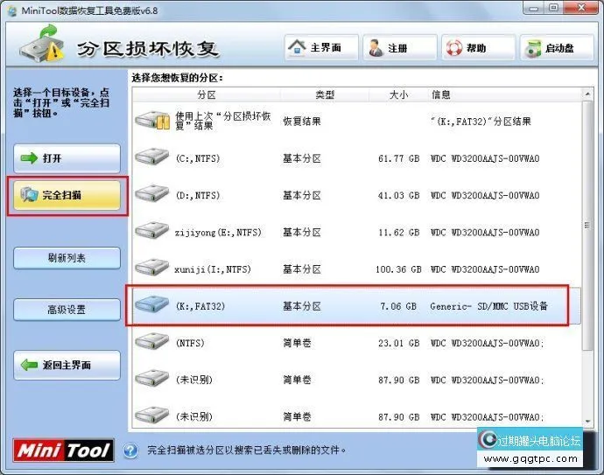Viewport: 604px width, 475px height.
Task: Sort by the 分区 column header
Action: pos(207,94)
